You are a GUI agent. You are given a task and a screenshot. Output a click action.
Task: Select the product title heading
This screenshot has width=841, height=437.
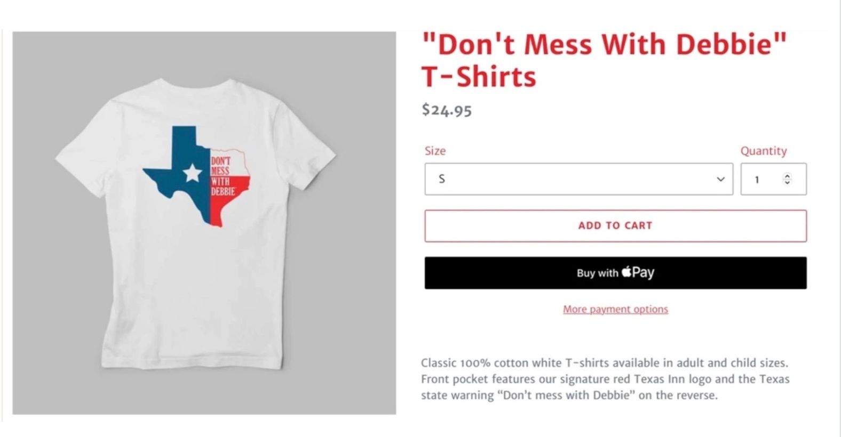pos(604,60)
